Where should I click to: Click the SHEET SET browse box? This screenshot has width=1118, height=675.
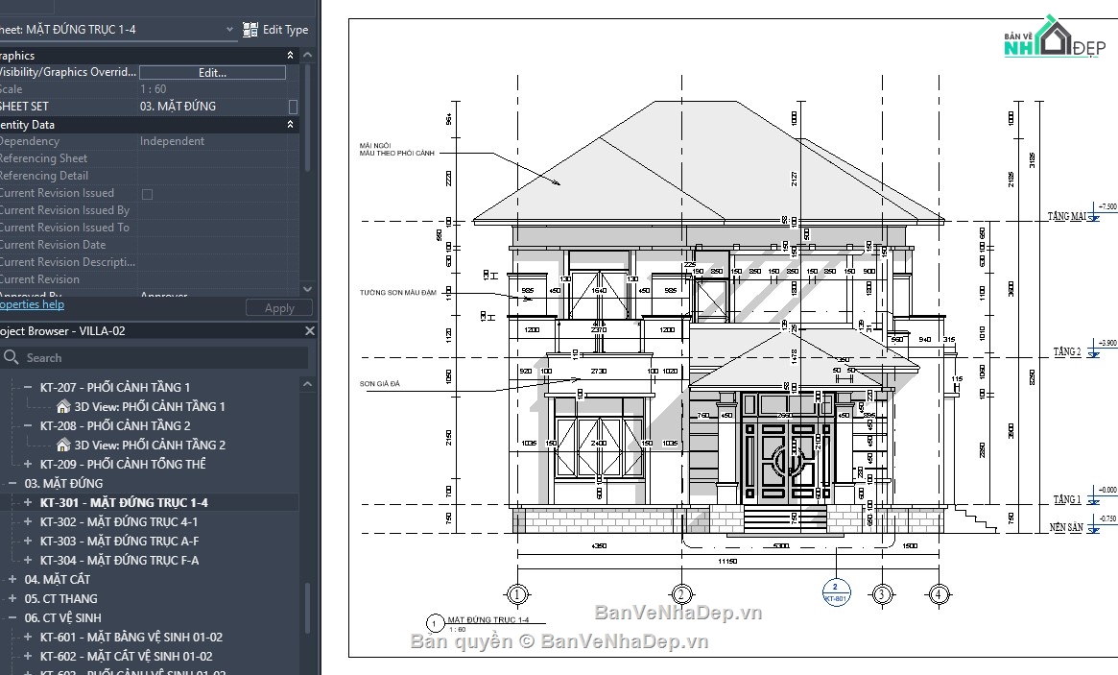[x=293, y=106]
